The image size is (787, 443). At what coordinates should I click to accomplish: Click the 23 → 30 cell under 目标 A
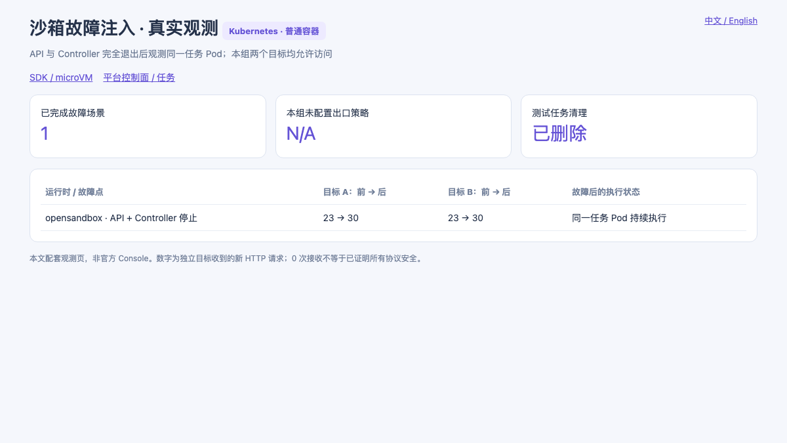(x=341, y=218)
